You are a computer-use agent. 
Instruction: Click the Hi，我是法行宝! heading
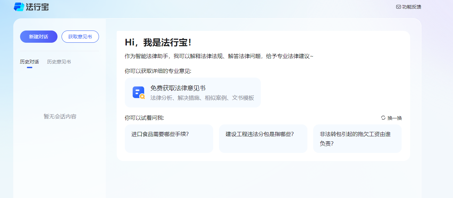pyautogui.click(x=158, y=42)
